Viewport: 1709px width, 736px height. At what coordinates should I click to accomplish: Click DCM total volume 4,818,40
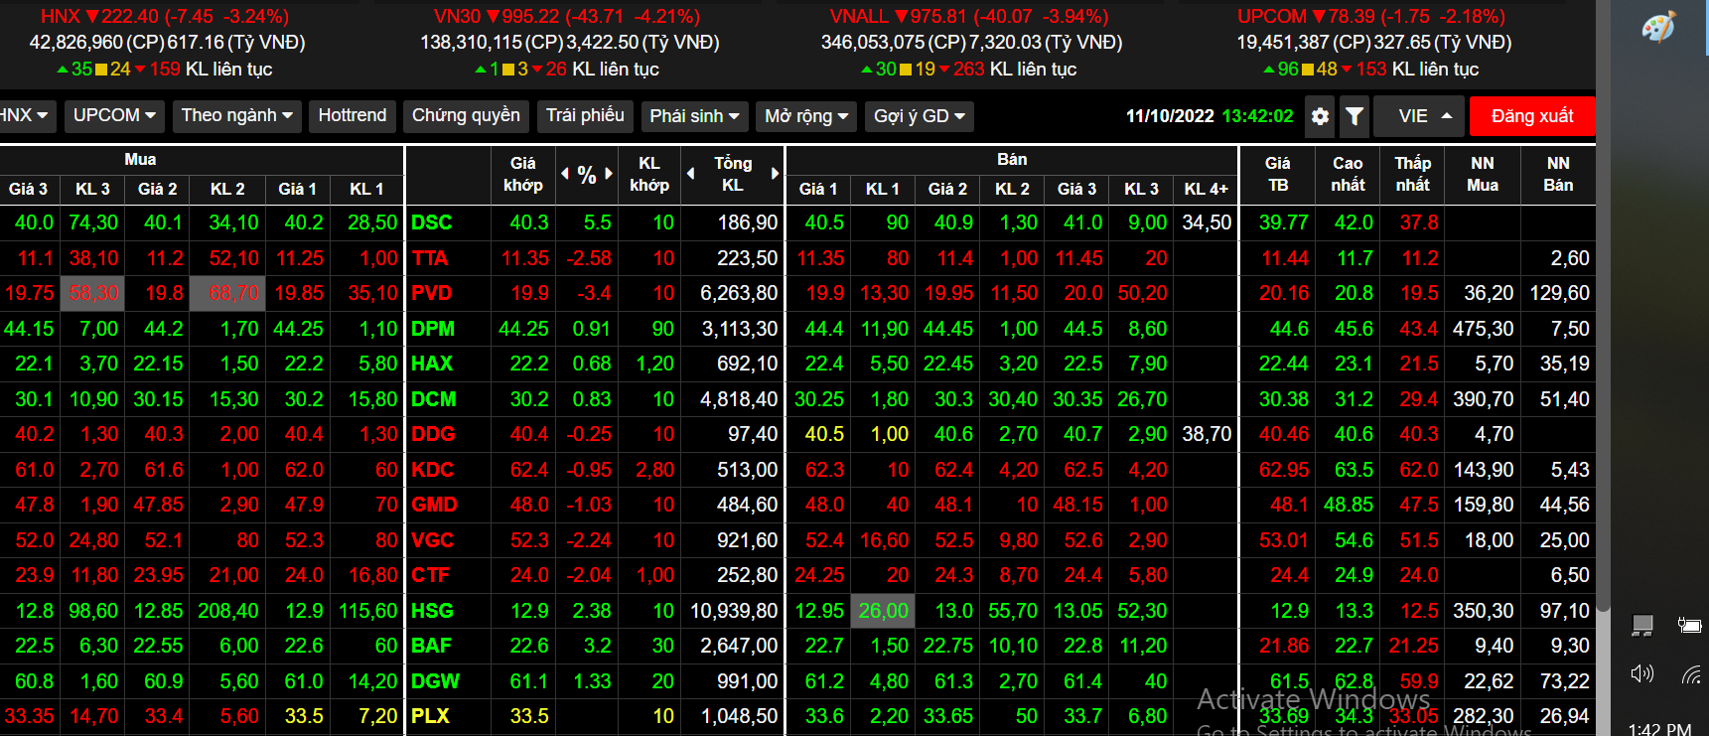(739, 399)
